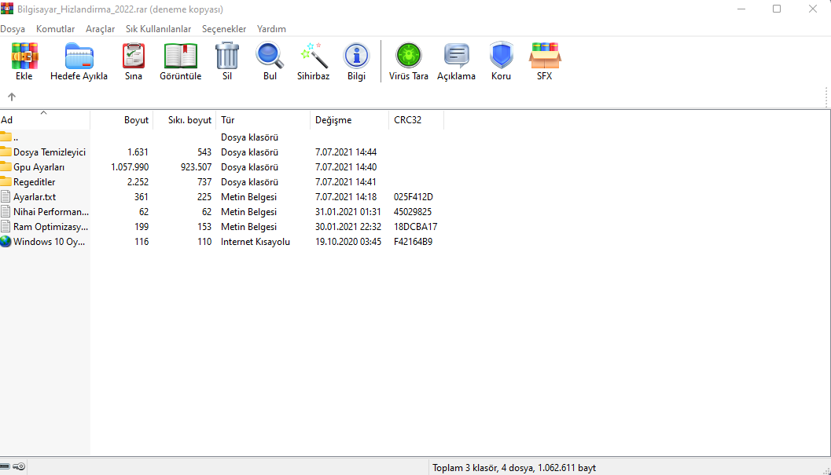
Task: Go up one level with arrow
Action: point(12,97)
